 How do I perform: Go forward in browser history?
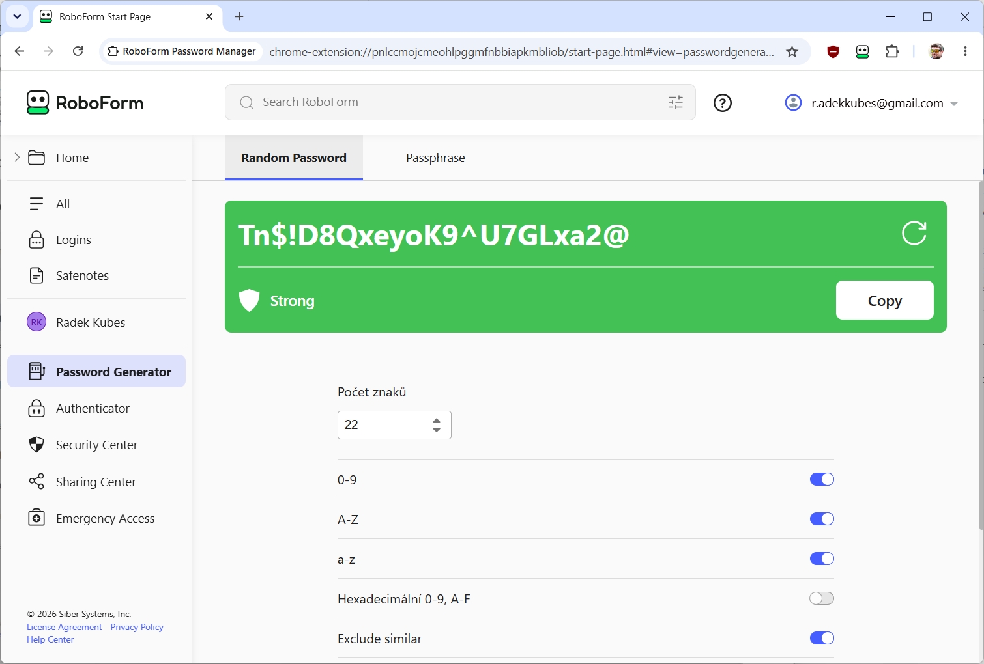tap(48, 51)
